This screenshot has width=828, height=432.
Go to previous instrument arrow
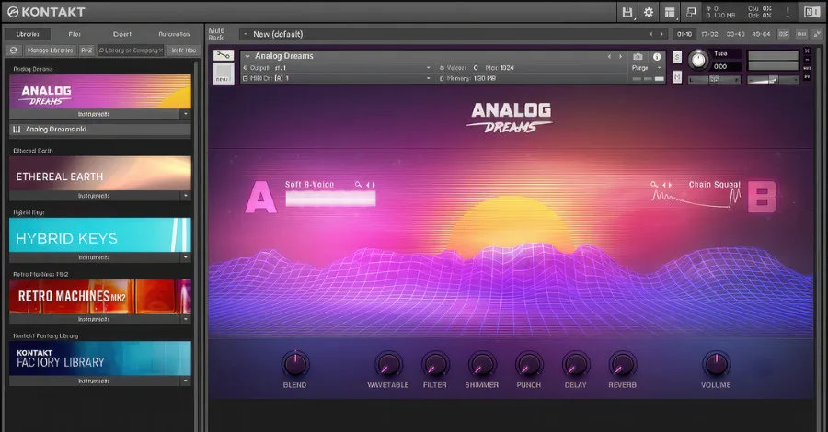pos(609,56)
